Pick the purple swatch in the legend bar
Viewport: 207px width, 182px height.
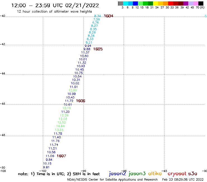(186, 3)
